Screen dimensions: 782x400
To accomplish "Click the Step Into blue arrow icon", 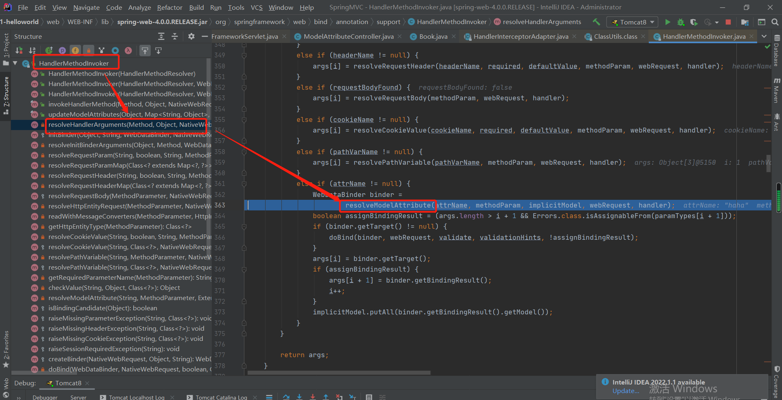I will 299,397.
